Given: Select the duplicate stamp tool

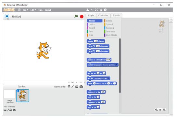Looking at the screenshot, I should click(x=88, y=10).
